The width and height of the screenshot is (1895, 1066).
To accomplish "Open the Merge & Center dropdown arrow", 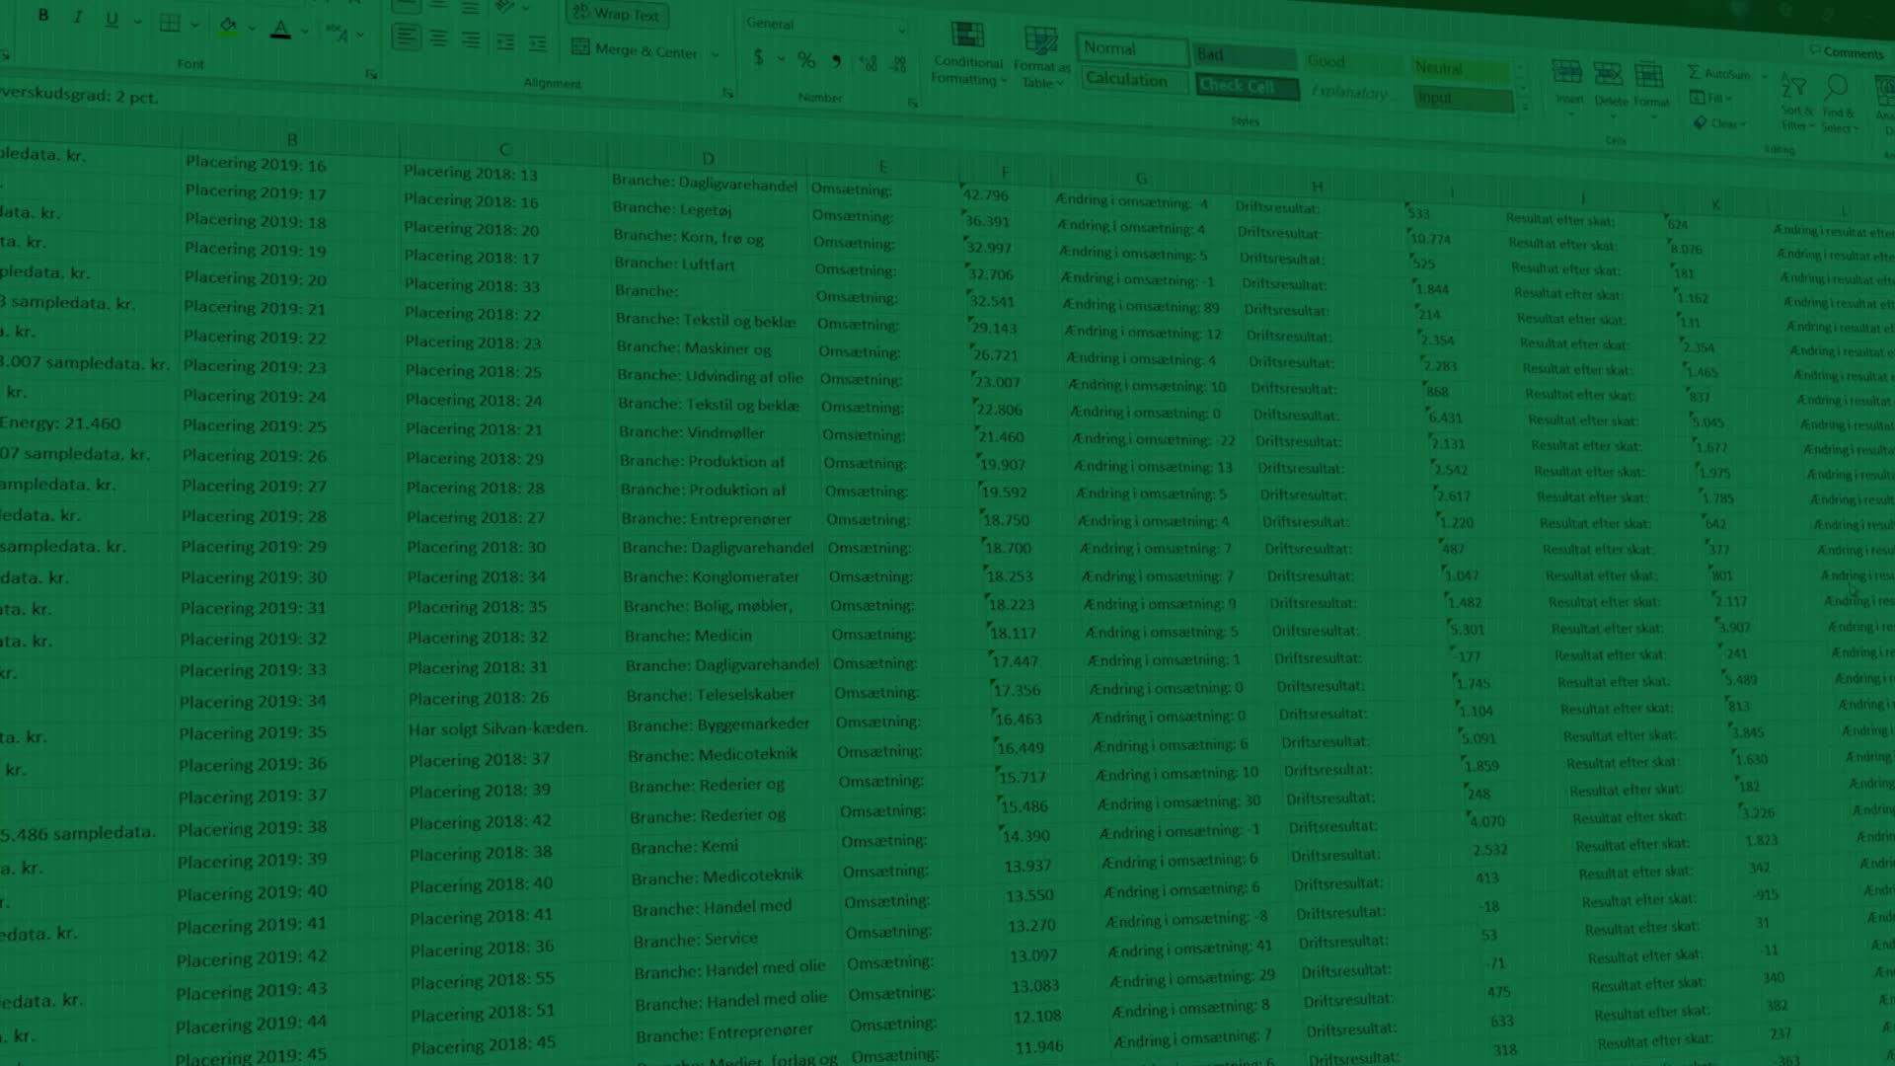I will [716, 54].
